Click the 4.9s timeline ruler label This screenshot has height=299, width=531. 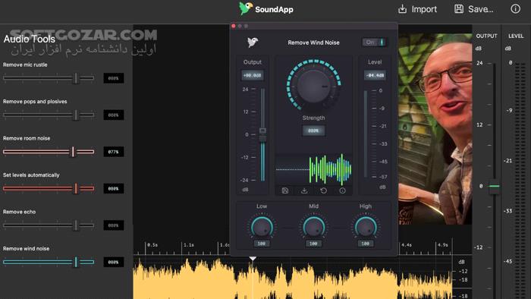[x=442, y=245]
